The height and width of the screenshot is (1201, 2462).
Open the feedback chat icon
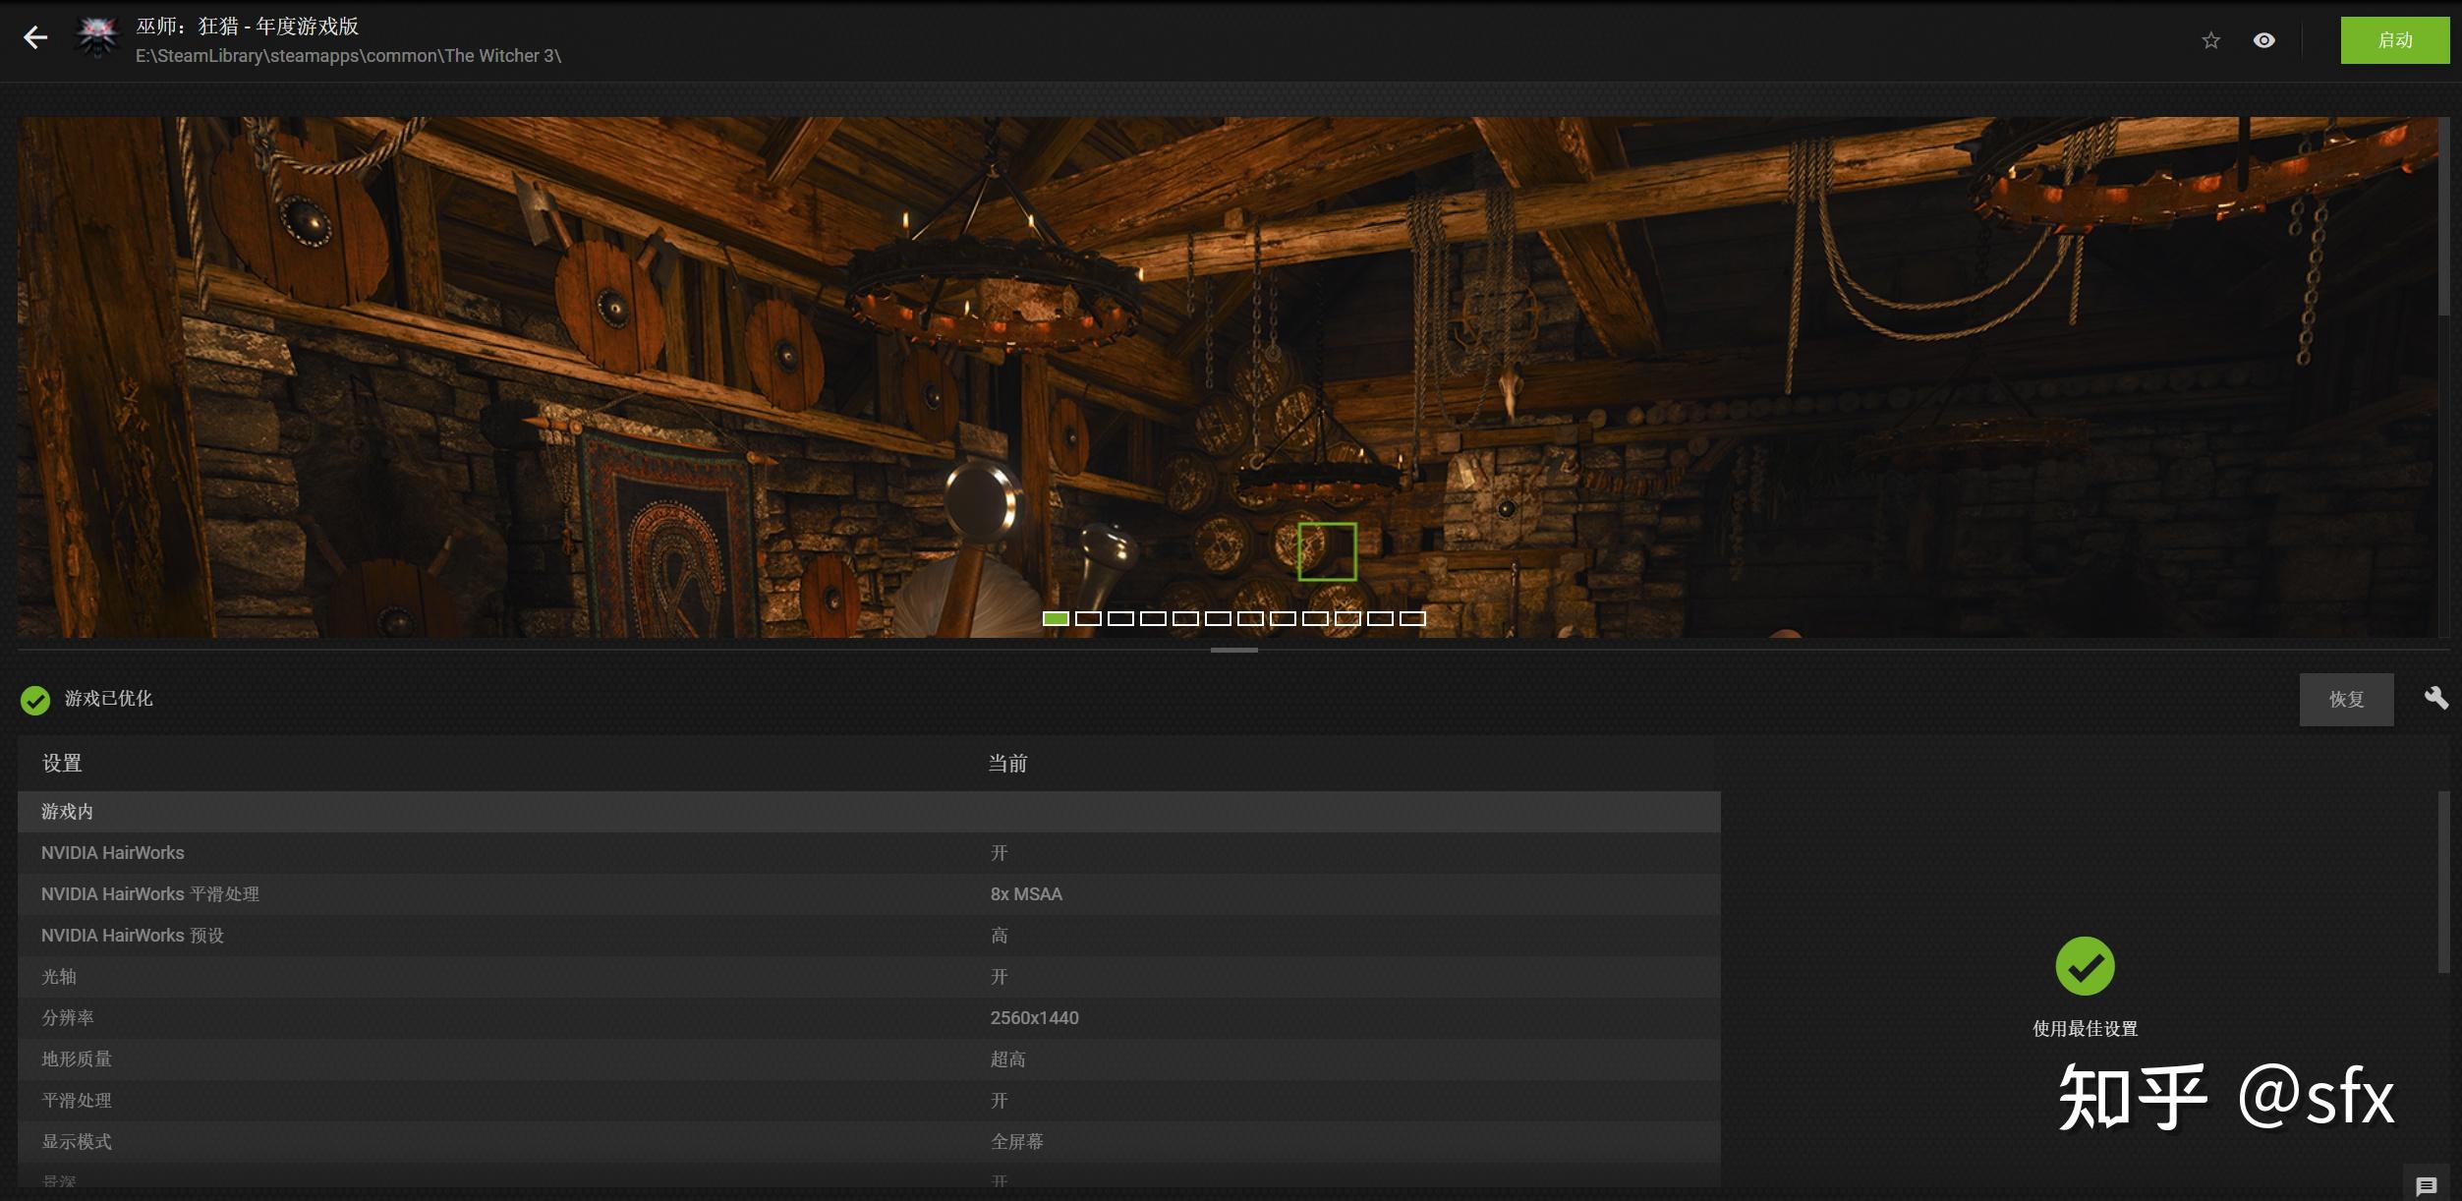click(x=2426, y=1185)
